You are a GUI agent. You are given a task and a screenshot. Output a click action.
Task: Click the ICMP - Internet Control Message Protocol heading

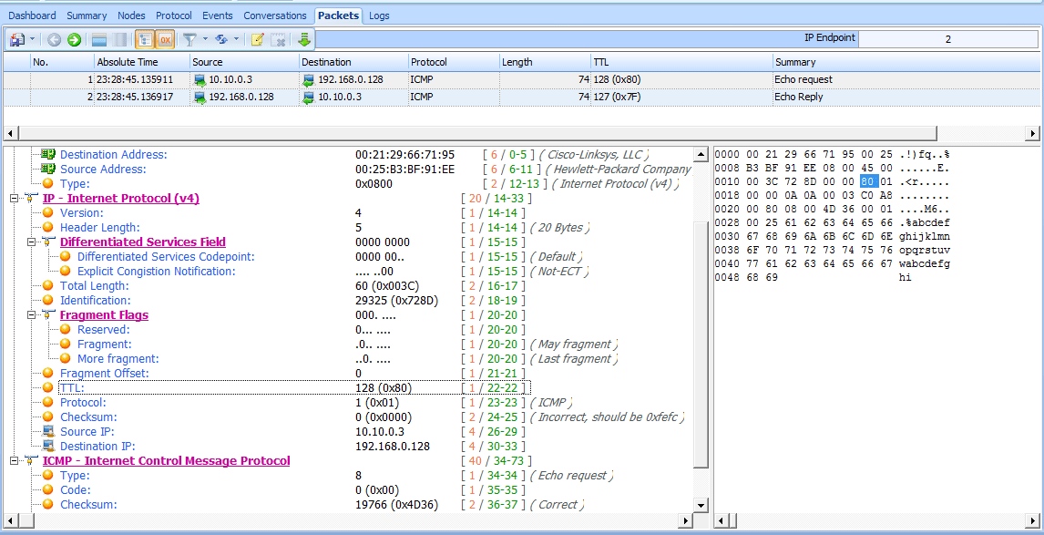tap(167, 461)
